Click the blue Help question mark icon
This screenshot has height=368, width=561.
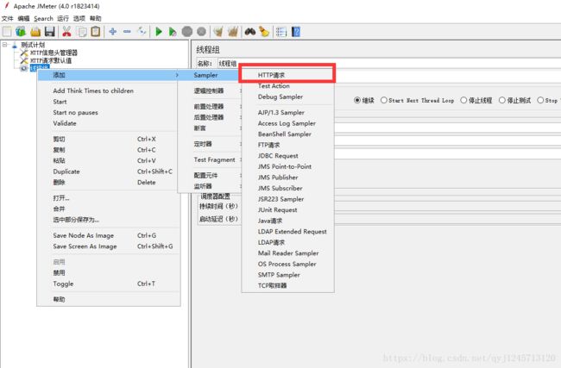pyautogui.click(x=296, y=32)
